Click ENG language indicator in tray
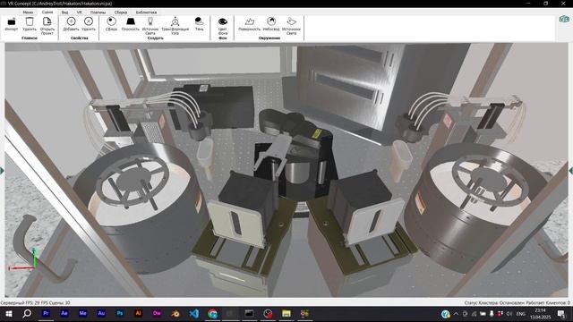Screen dimensions: 573x322 [x=521, y=314]
